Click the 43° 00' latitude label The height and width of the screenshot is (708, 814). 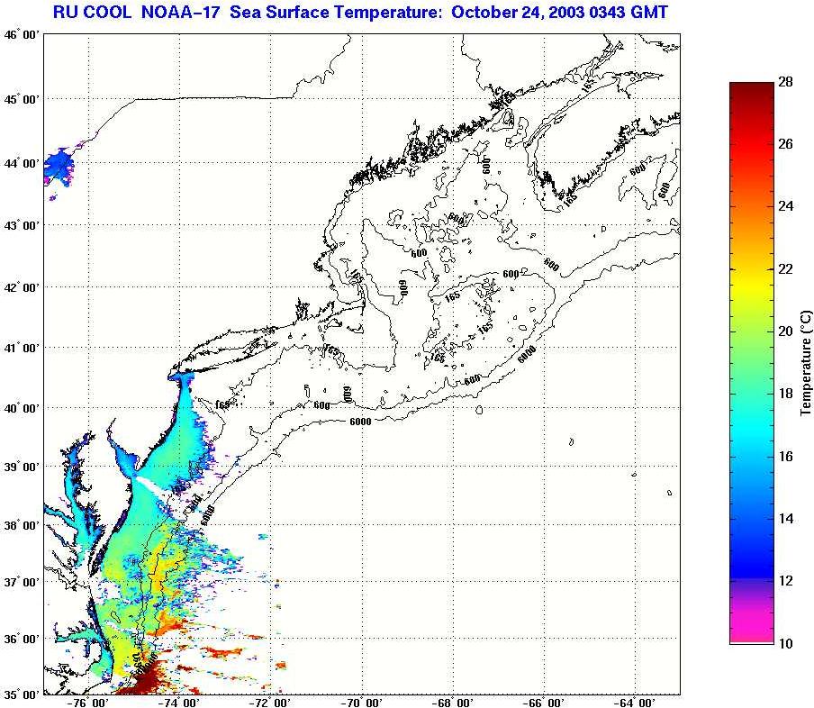pyautogui.click(x=23, y=226)
